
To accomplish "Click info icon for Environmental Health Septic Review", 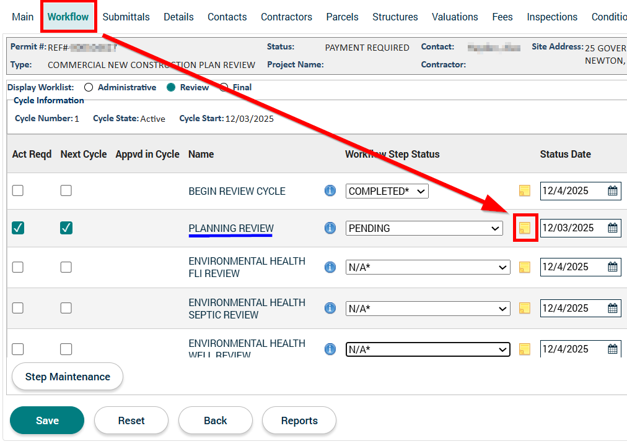I will tap(330, 308).
